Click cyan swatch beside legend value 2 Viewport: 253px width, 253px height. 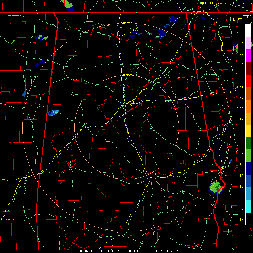(x=248, y=206)
